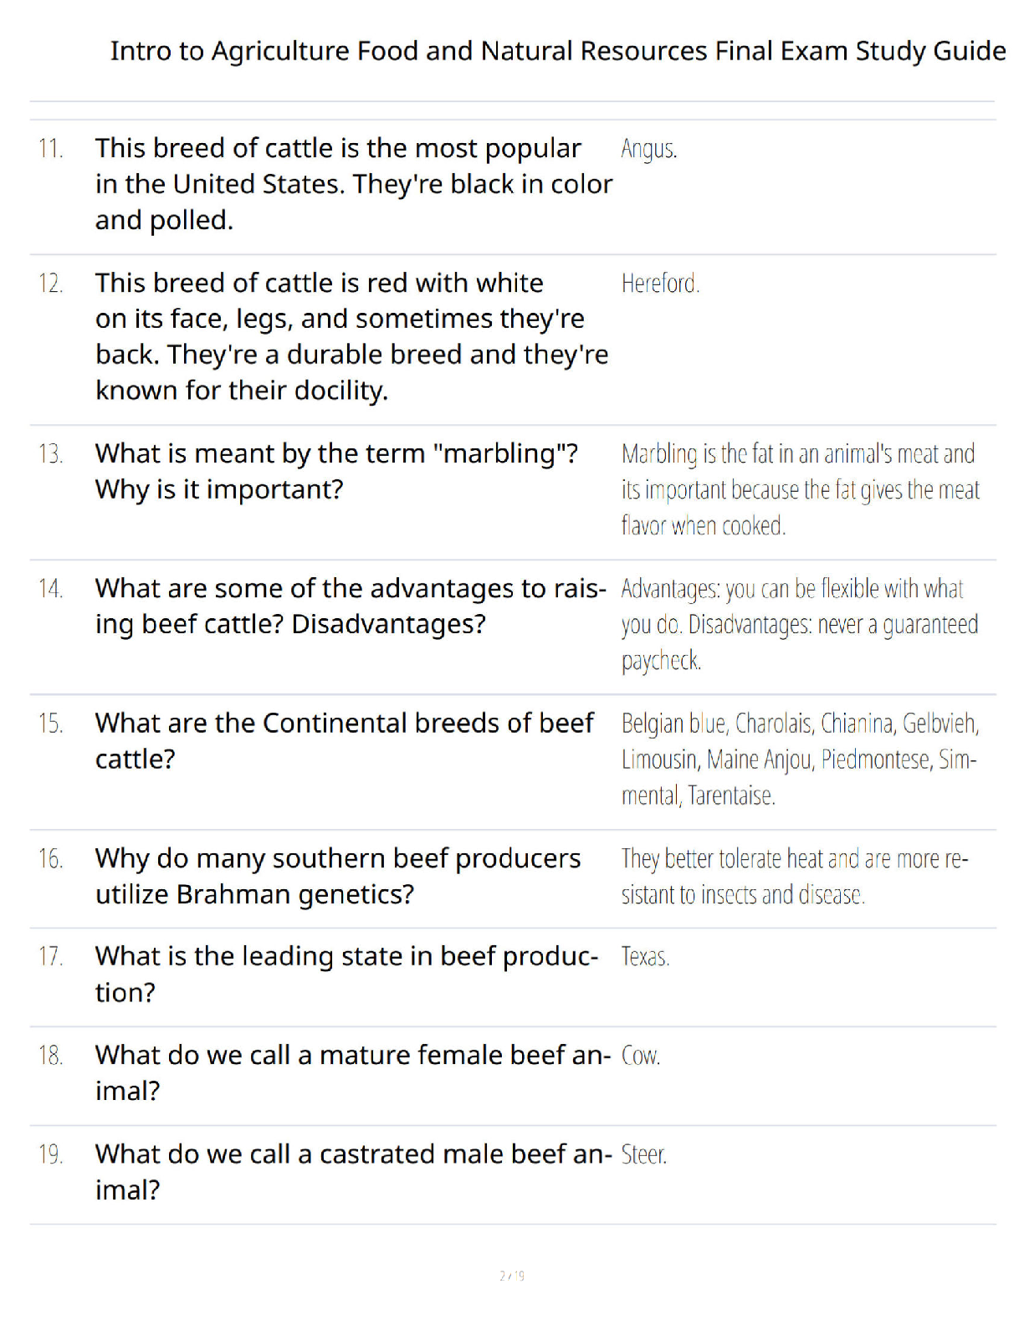
Task: Click the page number at the bottom
Action: click(x=512, y=1276)
